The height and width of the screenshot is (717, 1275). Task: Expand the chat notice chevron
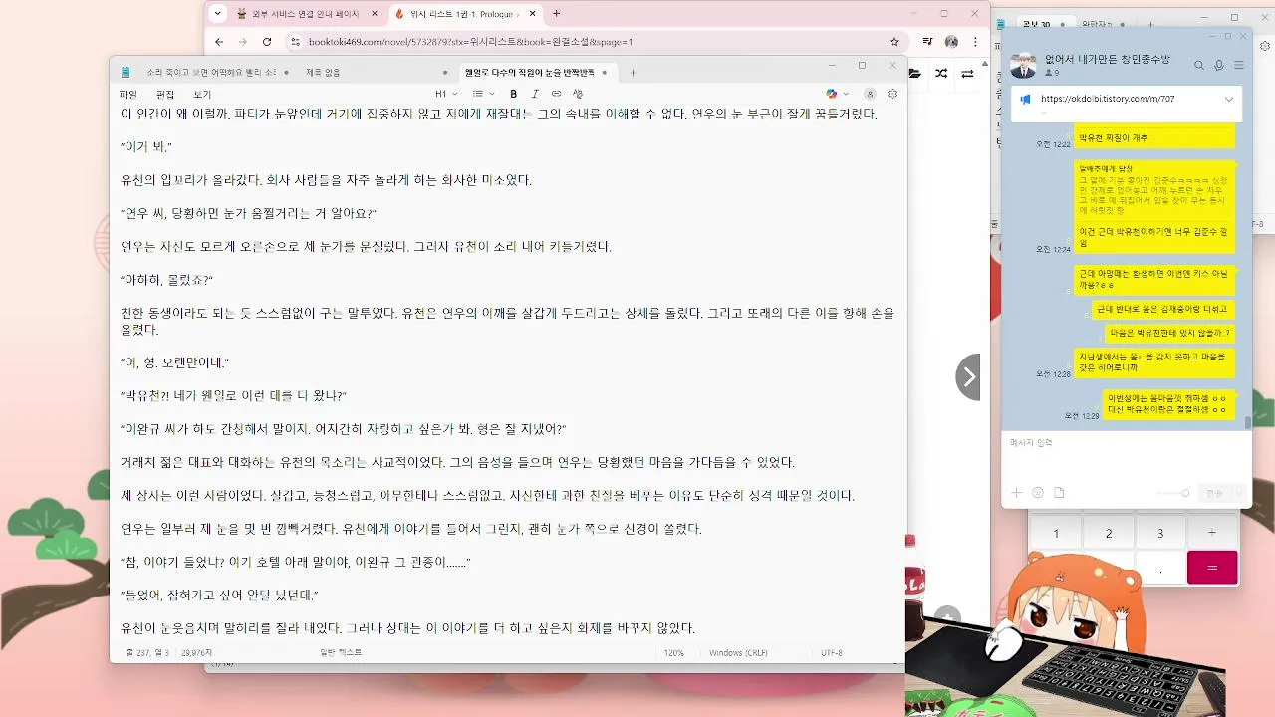click(1229, 100)
